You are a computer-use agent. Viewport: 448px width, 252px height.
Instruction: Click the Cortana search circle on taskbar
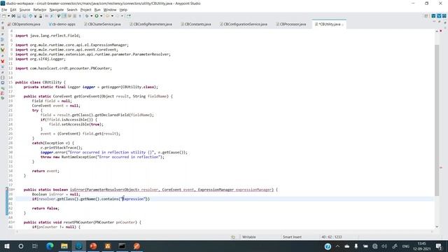point(21,246)
